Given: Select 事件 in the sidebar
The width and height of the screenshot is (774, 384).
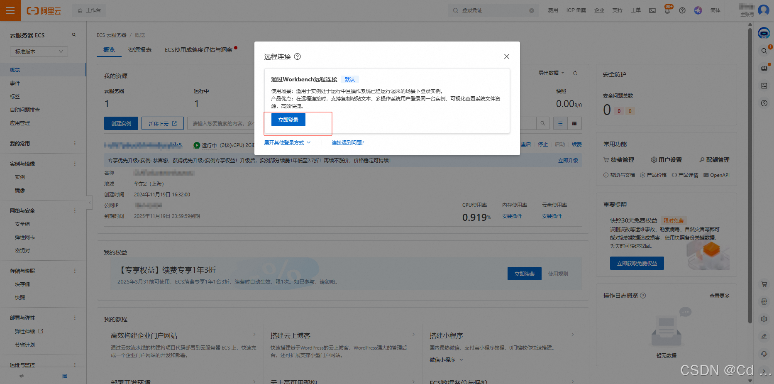Looking at the screenshot, I should (15, 83).
